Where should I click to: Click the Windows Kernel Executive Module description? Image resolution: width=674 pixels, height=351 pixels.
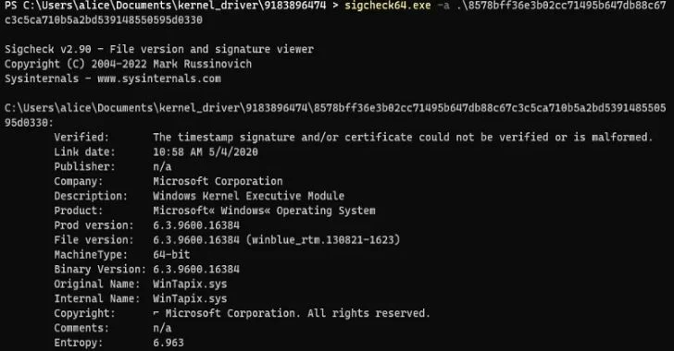pos(248,196)
